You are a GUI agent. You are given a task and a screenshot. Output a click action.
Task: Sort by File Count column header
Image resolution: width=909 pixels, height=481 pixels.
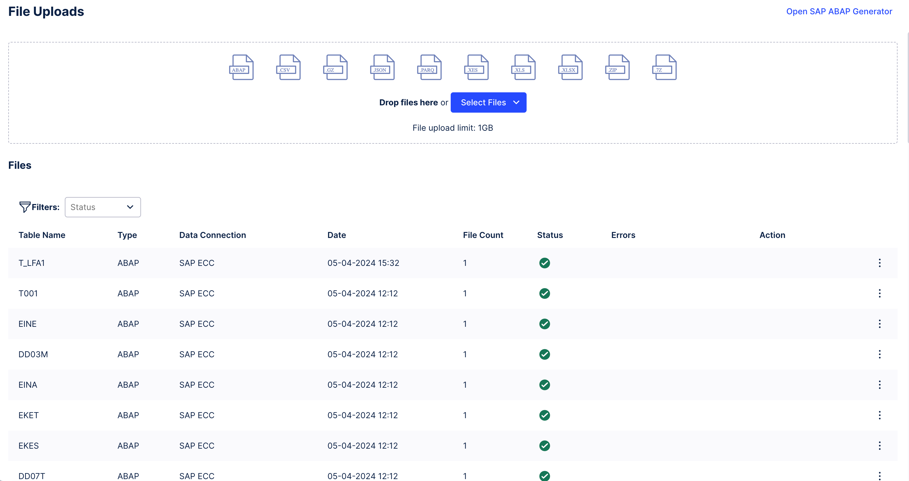point(483,235)
